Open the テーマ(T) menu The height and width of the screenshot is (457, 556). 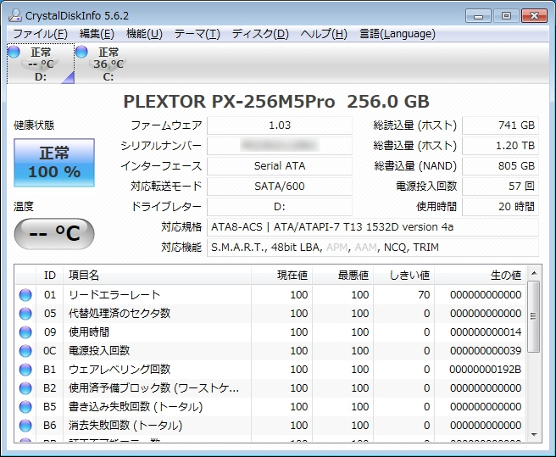pyautogui.click(x=197, y=34)
